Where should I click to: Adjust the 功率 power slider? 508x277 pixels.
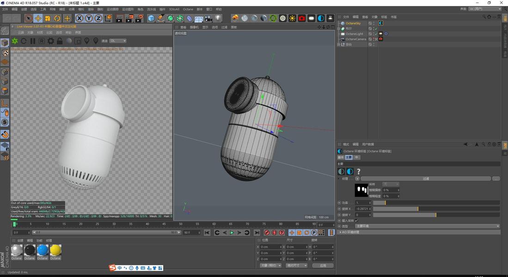[436, 203]
